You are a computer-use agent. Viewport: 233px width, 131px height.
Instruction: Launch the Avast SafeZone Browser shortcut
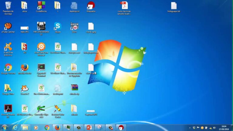(x=41, y=49)
